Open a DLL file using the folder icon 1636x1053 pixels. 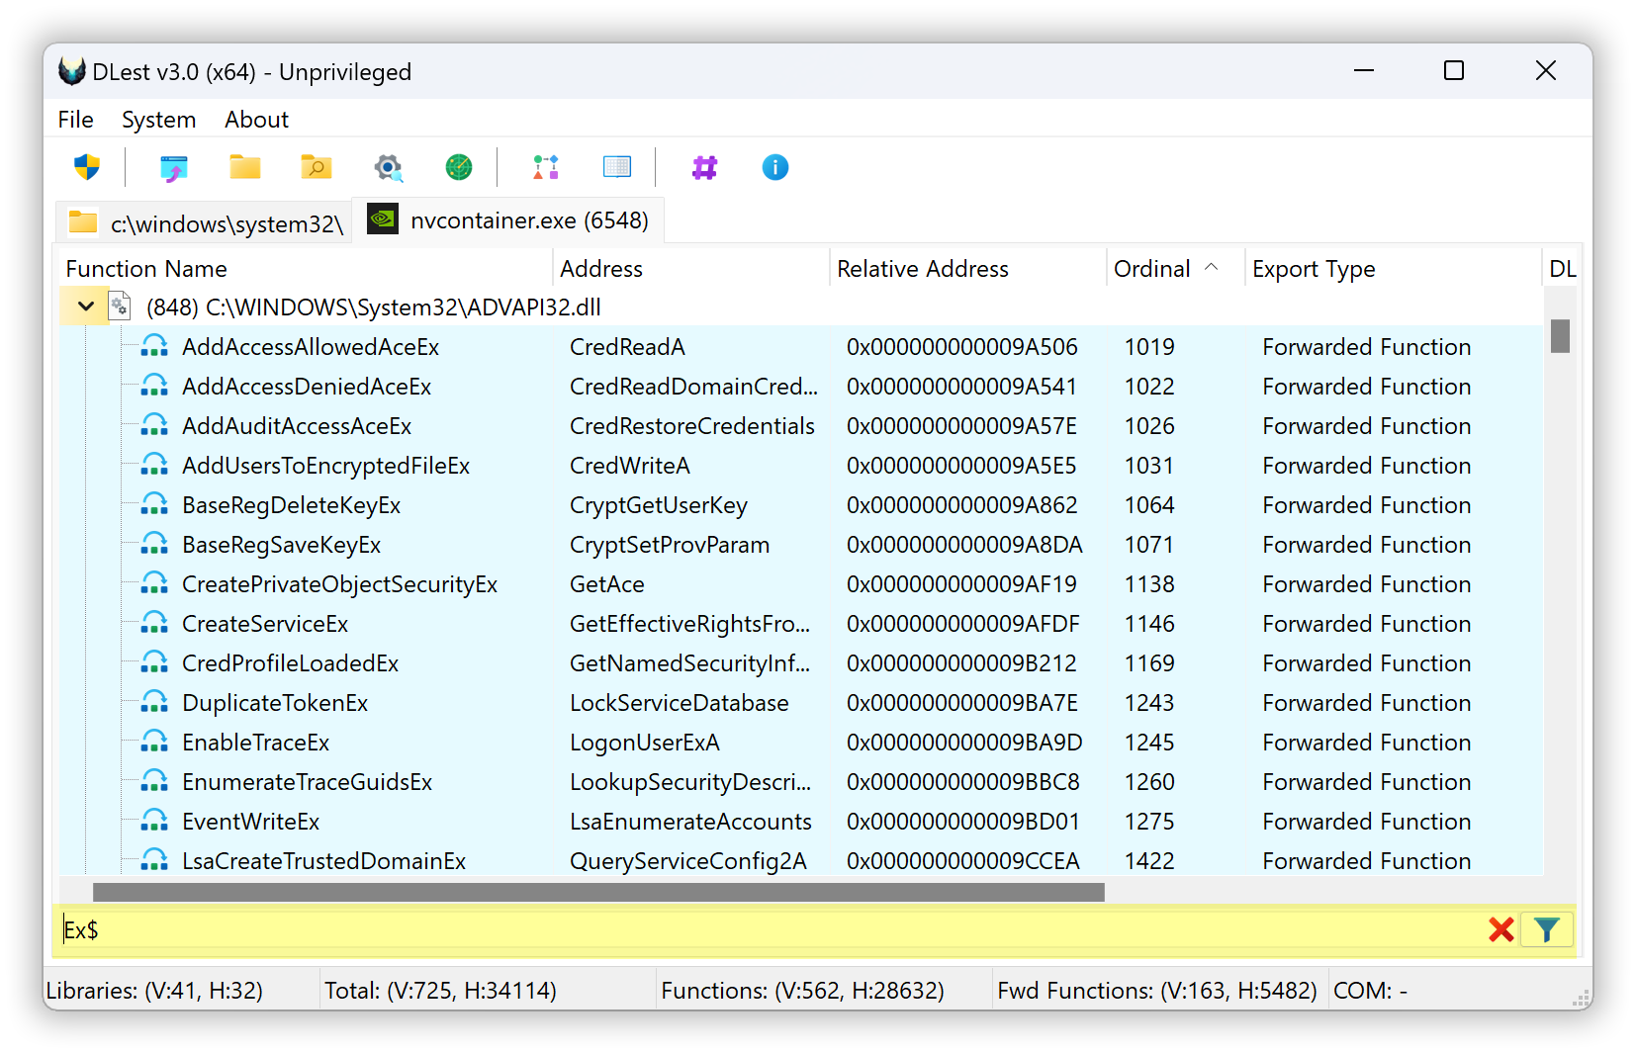pos(244,167)
